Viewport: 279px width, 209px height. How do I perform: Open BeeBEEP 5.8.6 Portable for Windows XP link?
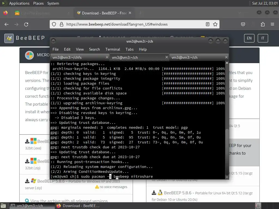pyautogui.click(x=78, y=181)
